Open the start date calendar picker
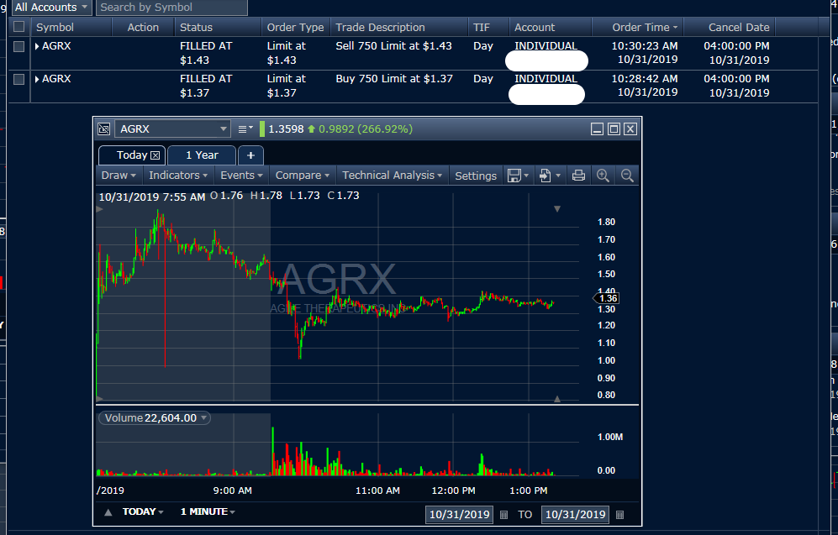This screenshot has width=838, height=535. (x=503, y=515)
